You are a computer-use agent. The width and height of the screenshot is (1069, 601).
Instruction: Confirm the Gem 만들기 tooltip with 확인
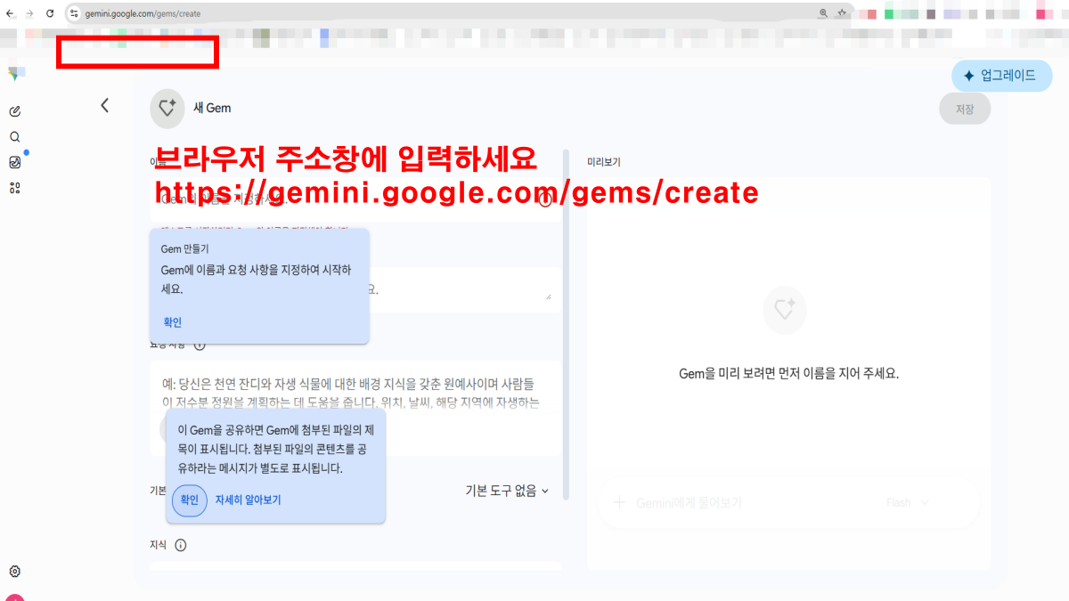pyautogui.click(x=172, y=322)
